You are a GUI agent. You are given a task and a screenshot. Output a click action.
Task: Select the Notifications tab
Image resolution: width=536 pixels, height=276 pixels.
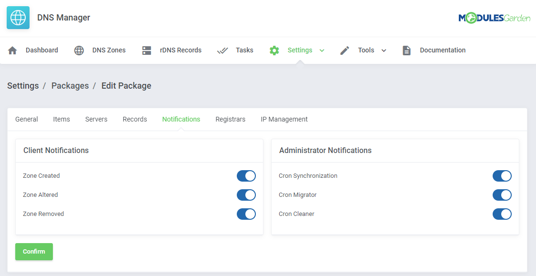181,119
